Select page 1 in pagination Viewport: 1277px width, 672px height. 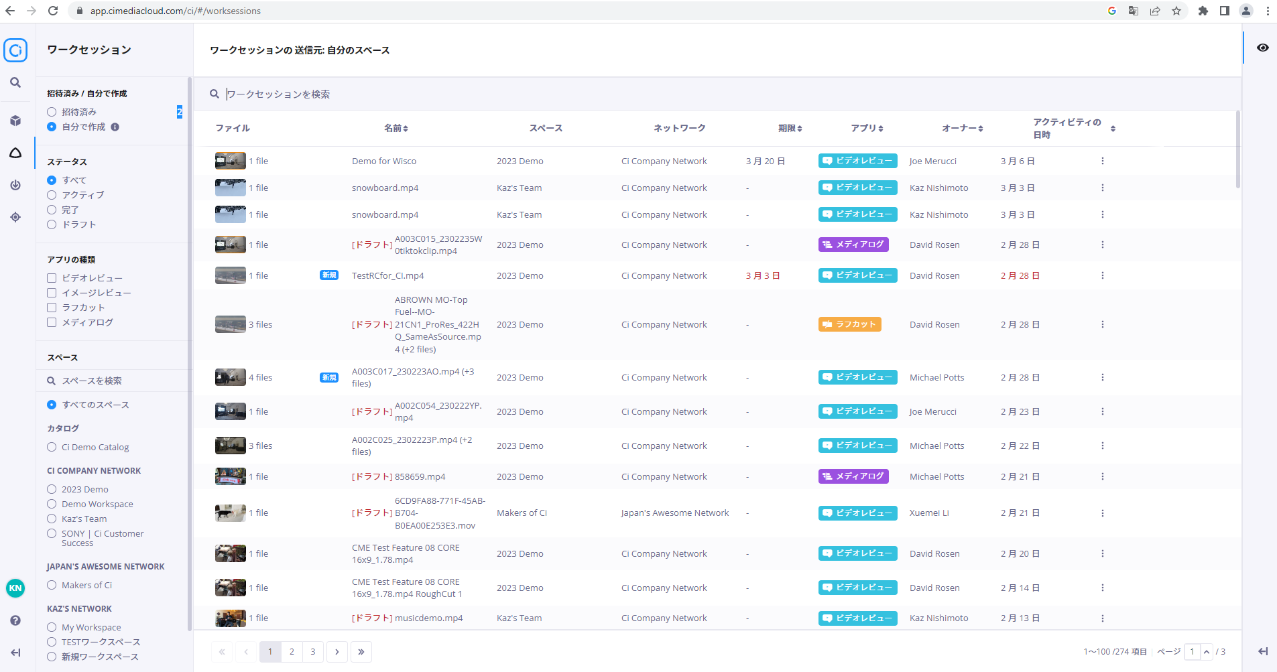point(270,652)
